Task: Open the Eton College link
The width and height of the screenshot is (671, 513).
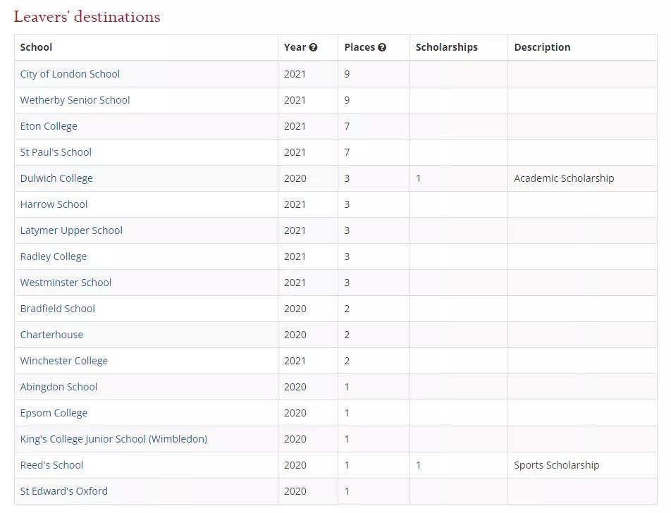Action: coord(49,126)
